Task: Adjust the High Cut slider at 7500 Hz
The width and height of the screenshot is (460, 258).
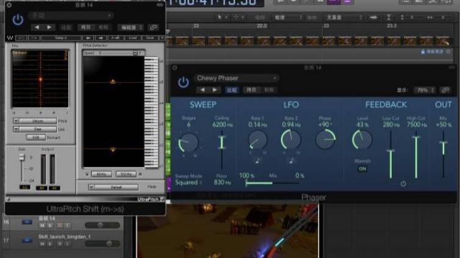Action: coord(416,137)
